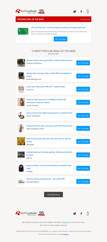107x242 pixels.
Task: Click Get This Deal for Crocs sale
Action: (83, 89)
